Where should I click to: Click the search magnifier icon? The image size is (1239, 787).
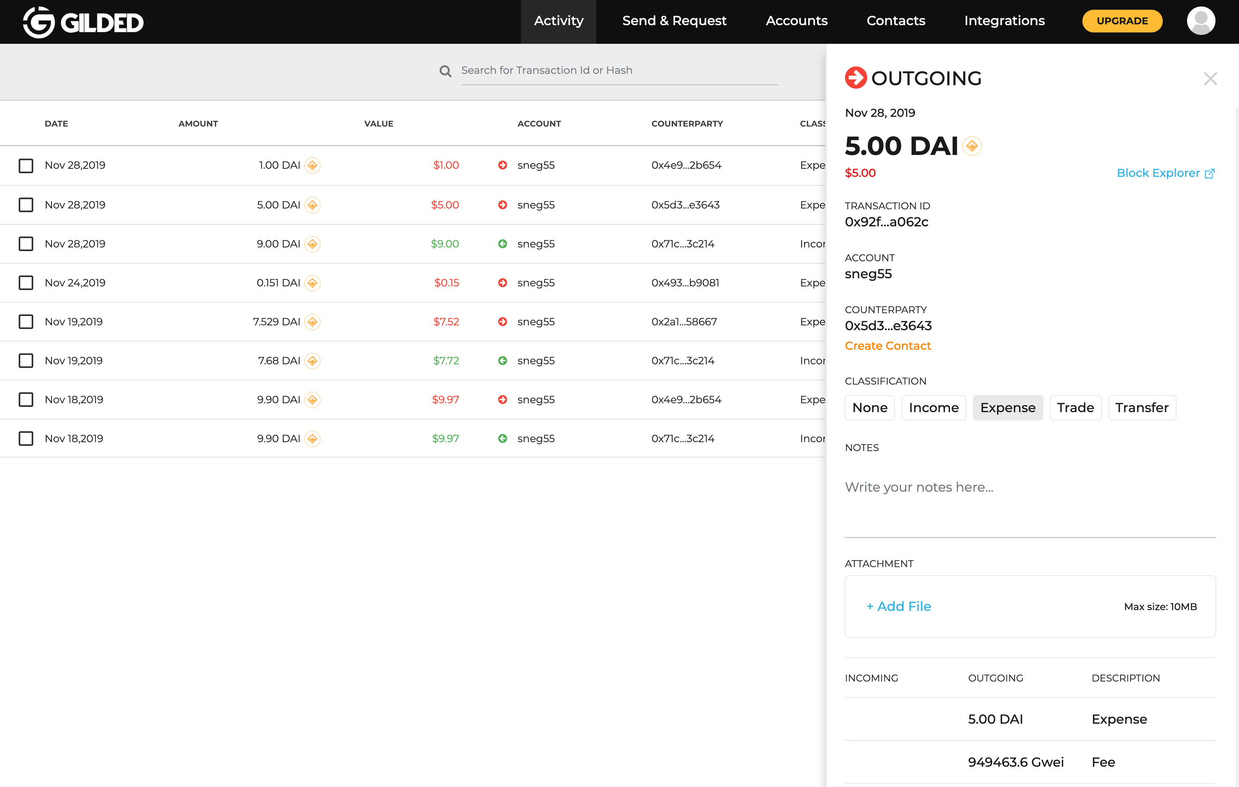click(x=445, y=71)
